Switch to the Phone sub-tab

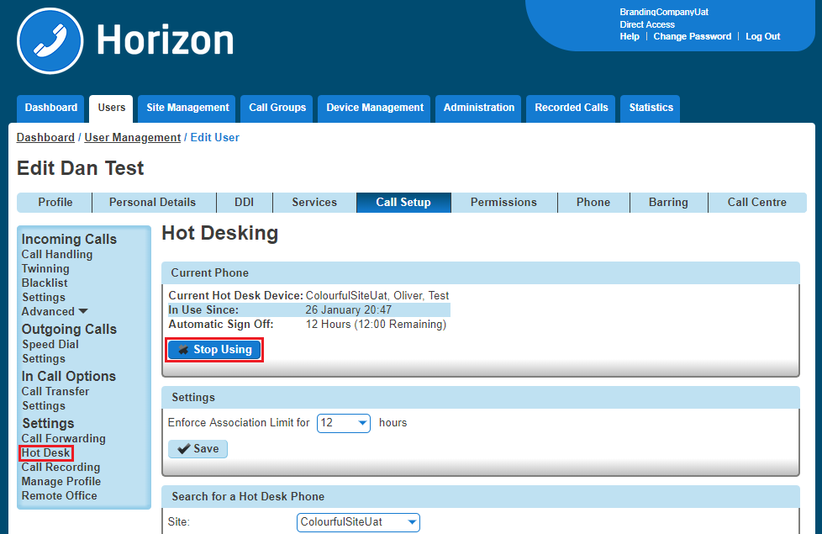593,203
